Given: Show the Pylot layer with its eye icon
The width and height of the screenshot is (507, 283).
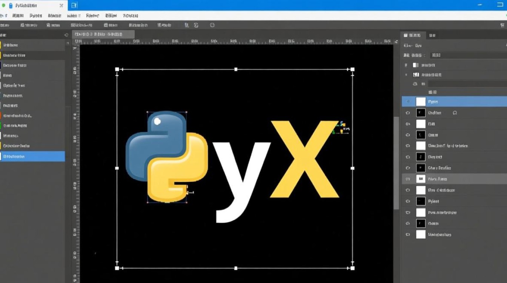Looking at the screenshot, I should [407, 201].
